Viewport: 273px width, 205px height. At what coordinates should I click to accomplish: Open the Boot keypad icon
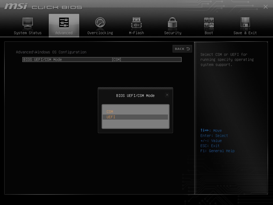pyautogui.click(x=209, y=22)
